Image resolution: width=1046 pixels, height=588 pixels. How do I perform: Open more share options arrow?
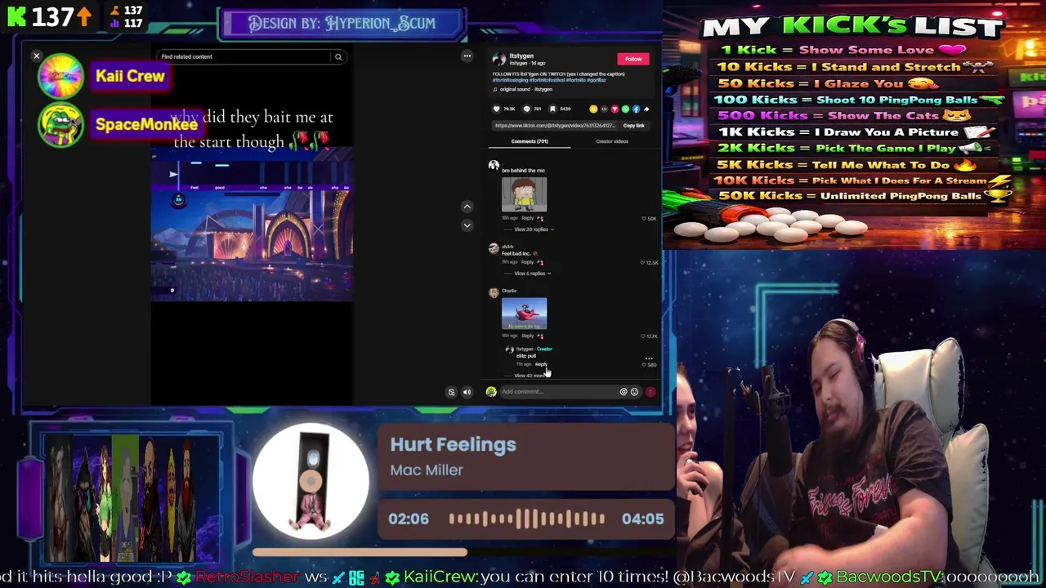click(646, 109)
